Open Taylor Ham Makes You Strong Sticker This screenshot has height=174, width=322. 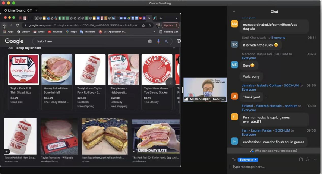pyautogui.click(x=157, y=82)
